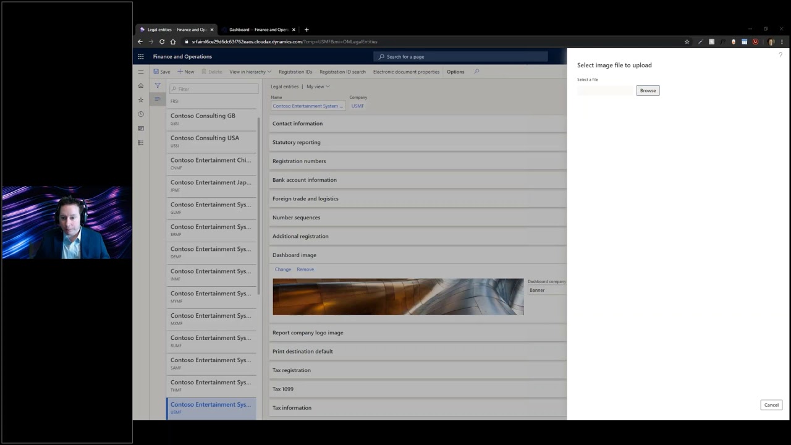The image size is (791, 445).
Task: Click the Filter input field
Action: click(x=214, y=89)
